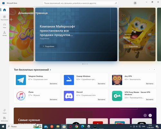
Task: Open the Windows Start button
Action: coord(3,126)
